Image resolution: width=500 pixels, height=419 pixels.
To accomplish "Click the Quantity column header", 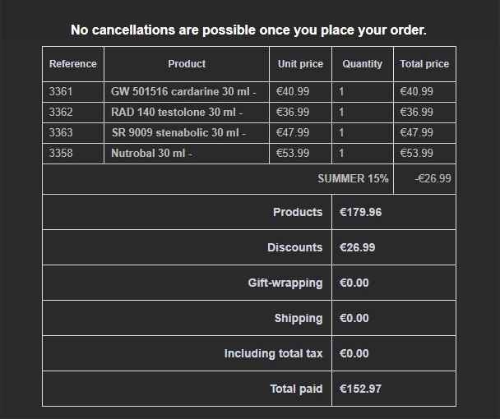I will pos(362,64).
